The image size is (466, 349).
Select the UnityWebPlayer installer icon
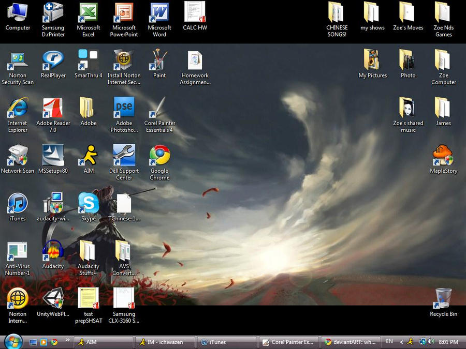coord(53,302)
